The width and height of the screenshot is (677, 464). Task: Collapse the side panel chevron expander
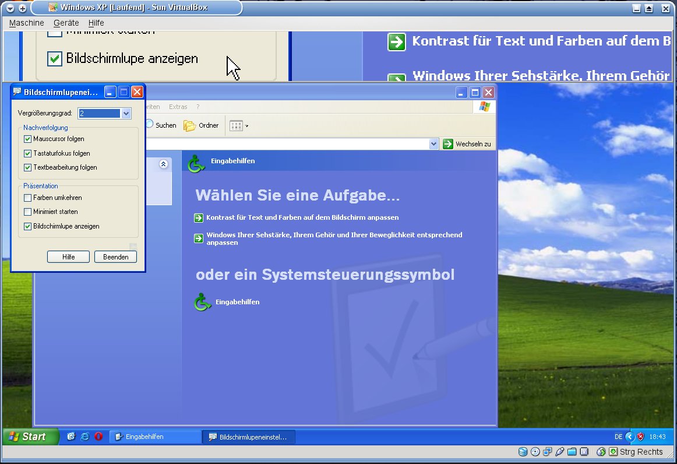click(x=163, y=164)
